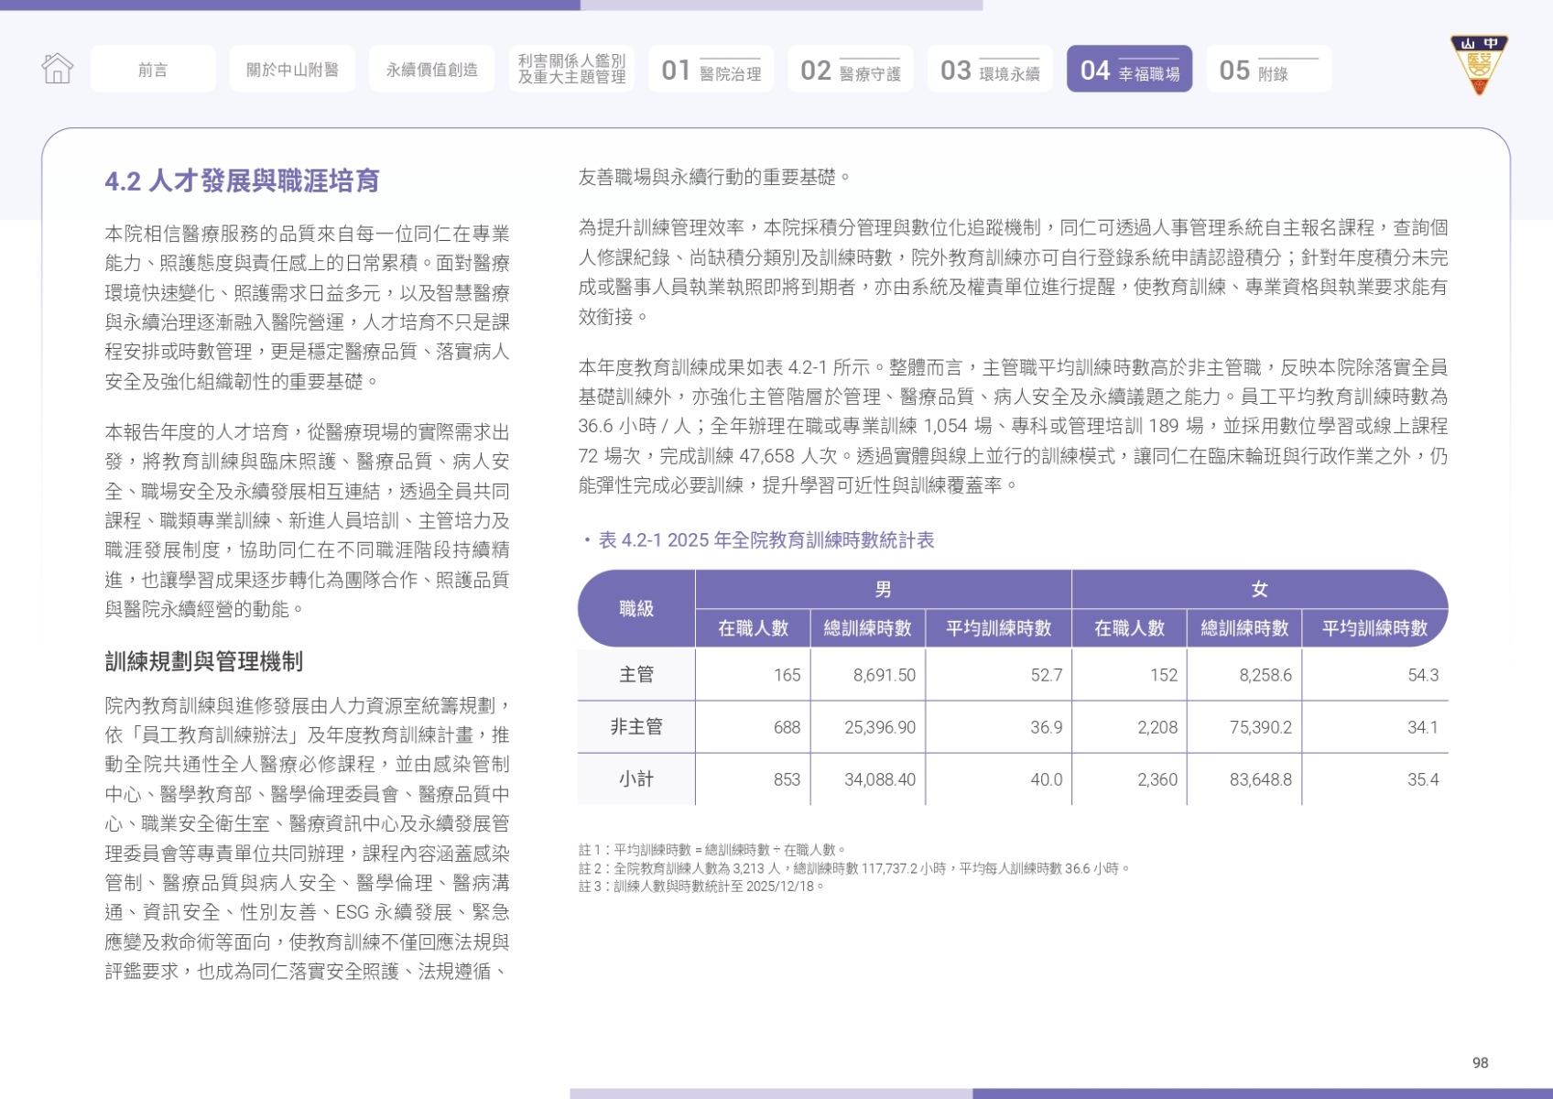This screenshot has height=1099, width=1553.
Task: Select cell value 8,691.50
Action: click(x=885, y=675)
